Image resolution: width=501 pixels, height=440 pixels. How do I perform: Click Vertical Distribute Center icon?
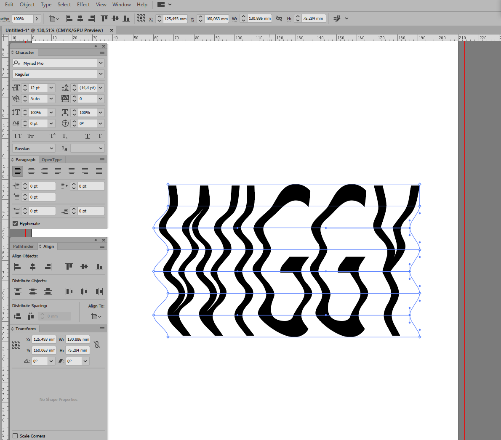pyautogui.click(x=33, y=292)
